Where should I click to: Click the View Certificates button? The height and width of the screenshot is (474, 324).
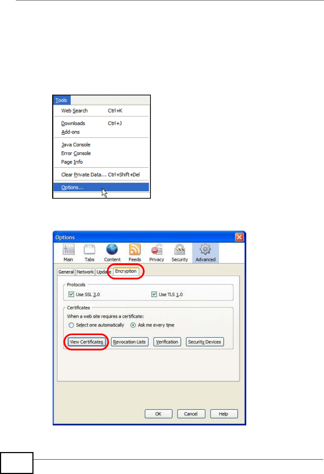coord(87,342)
